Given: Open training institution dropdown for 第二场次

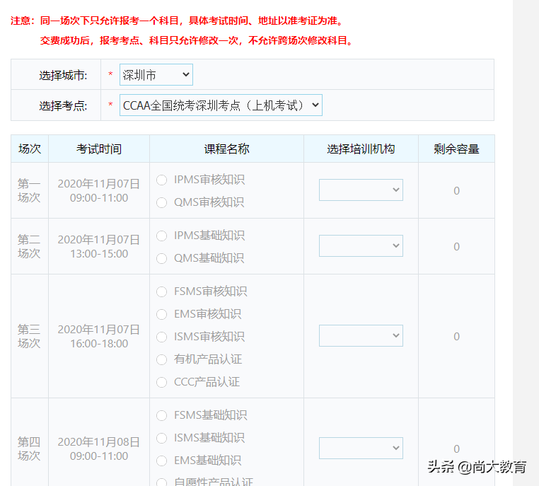Looking at the screenshot, I should (x=361, y=245).
